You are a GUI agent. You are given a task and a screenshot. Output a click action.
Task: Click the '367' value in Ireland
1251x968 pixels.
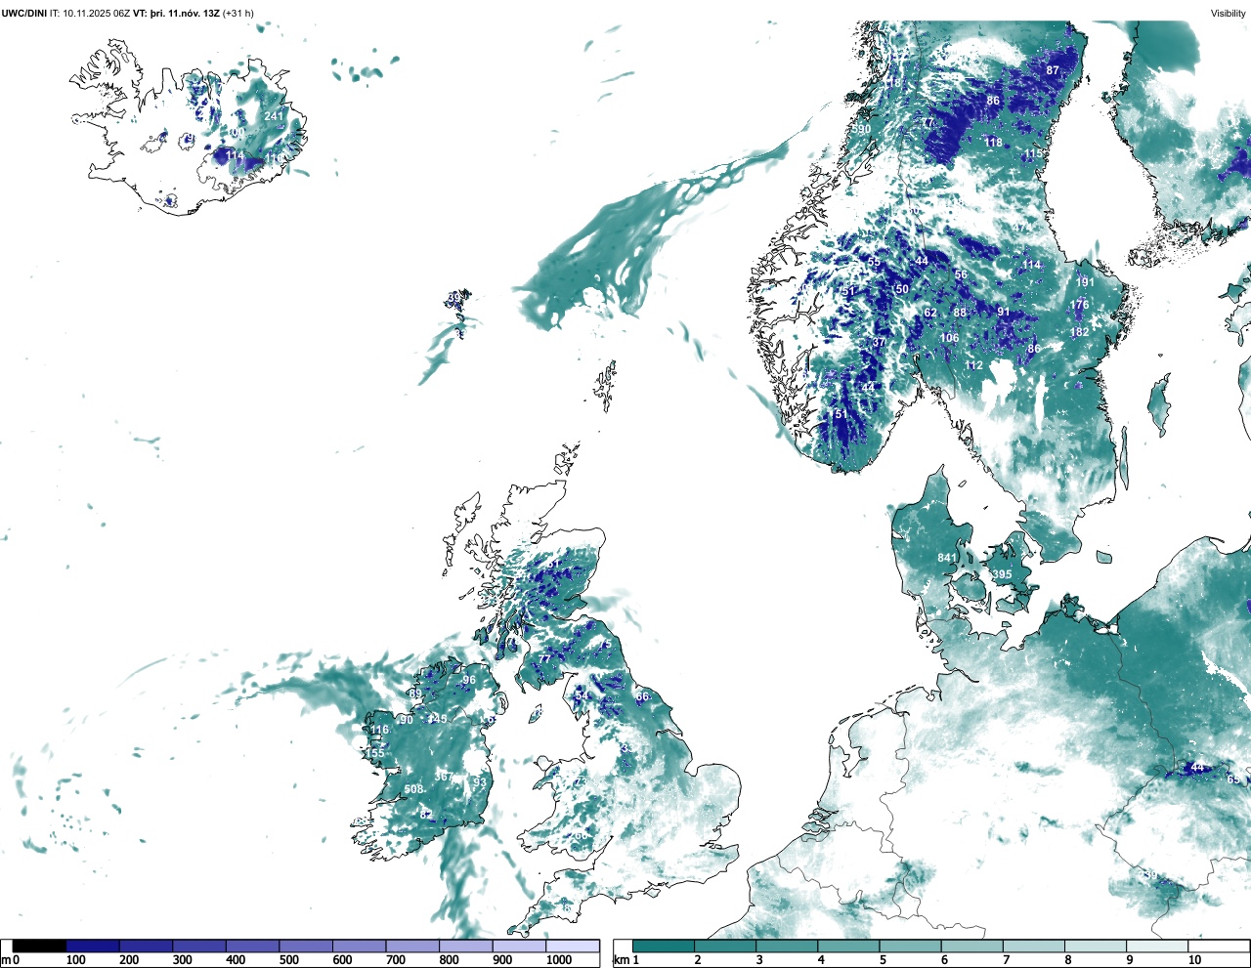pyautogui.click(x=444, y=777)
